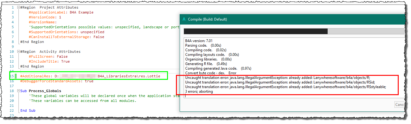Collapse the Activity Attributes region
411x124 pixels.
tap(18, 52)
